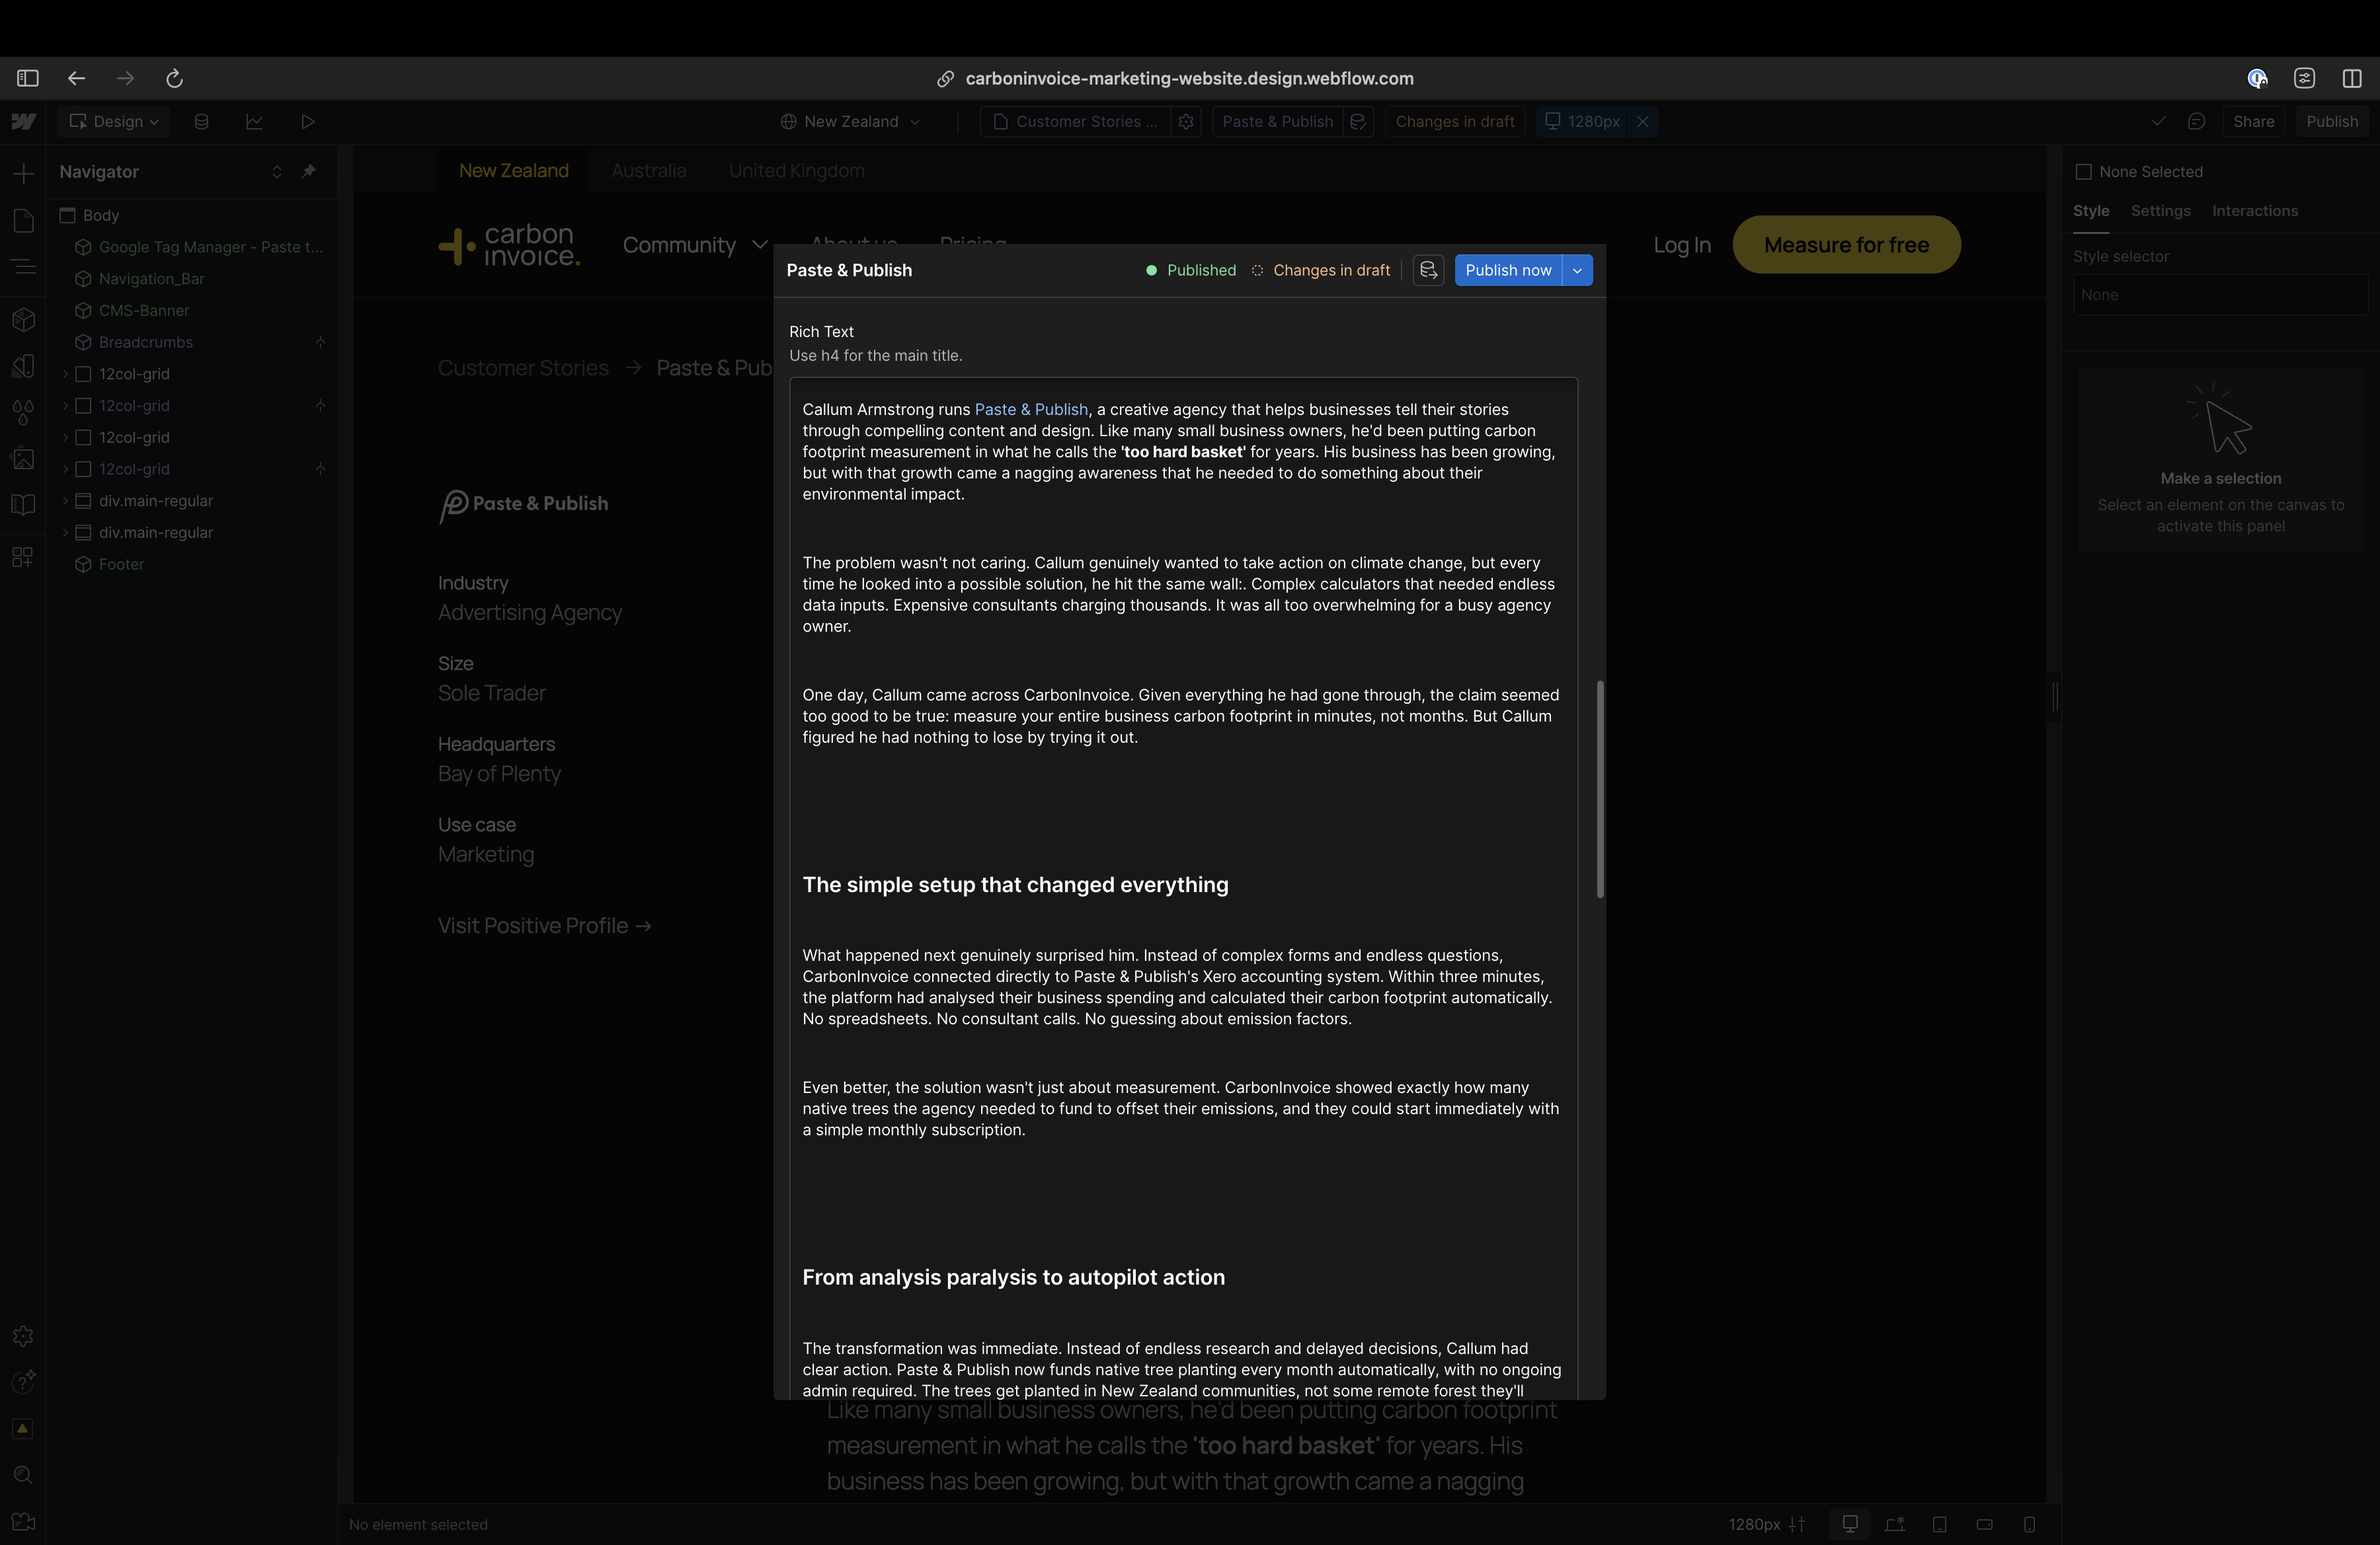Open the Apps grid-plus icon
This screenshot has width=2380, height=1545.
click(x=23, y=556)
